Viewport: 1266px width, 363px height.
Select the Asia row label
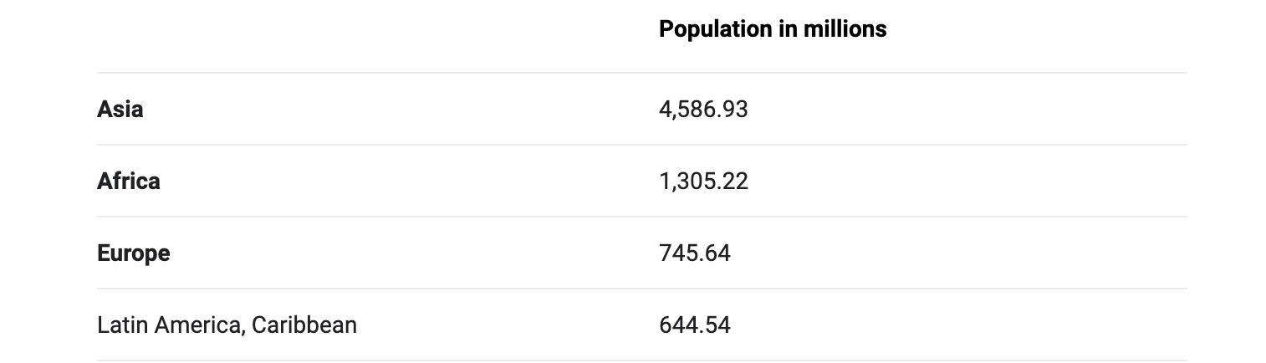click(x=120, y=110)
